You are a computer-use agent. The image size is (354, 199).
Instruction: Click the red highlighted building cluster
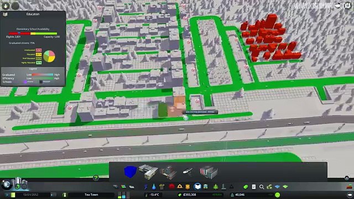click(270, 38)
